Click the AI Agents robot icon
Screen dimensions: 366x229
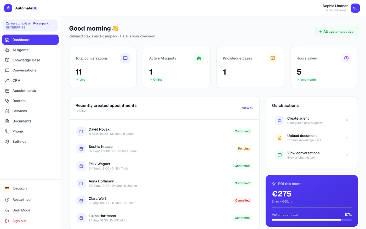[x=7, y=50]
